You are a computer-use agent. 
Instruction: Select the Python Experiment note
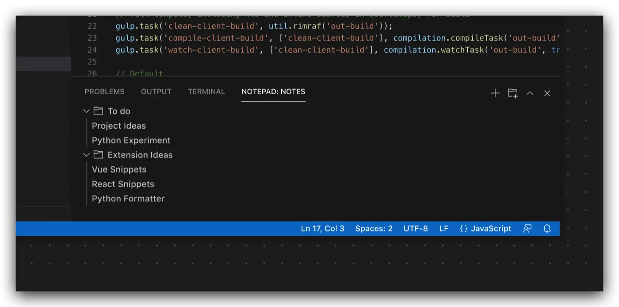pyautogui.click(x=131, y=140)
